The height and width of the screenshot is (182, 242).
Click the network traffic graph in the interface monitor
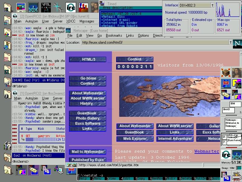227,10
